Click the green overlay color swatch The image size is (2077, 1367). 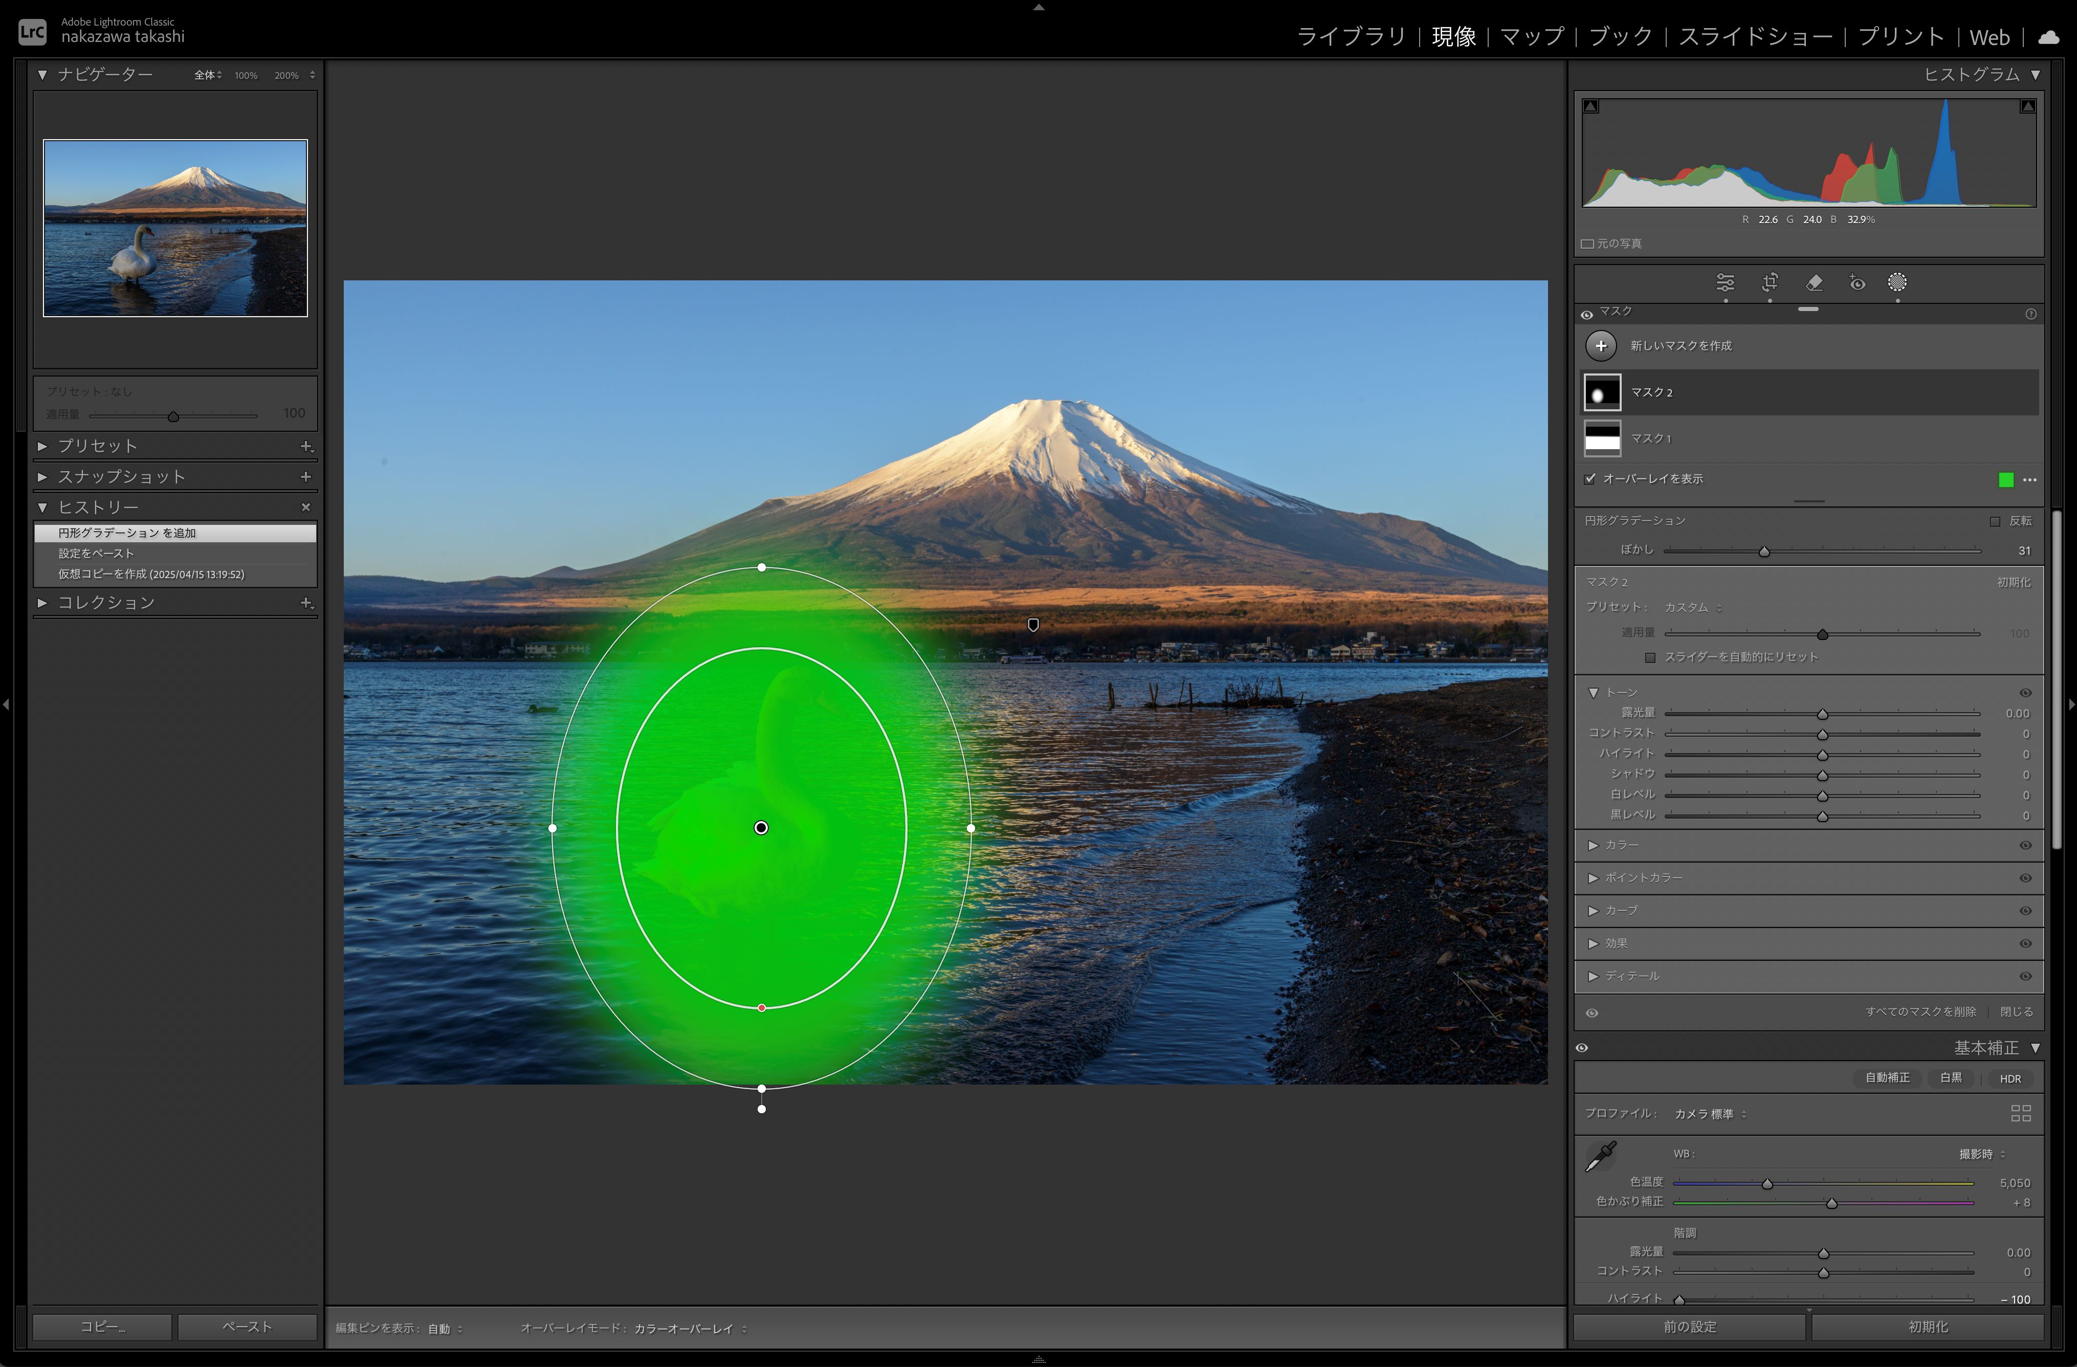click(2005, 479)
